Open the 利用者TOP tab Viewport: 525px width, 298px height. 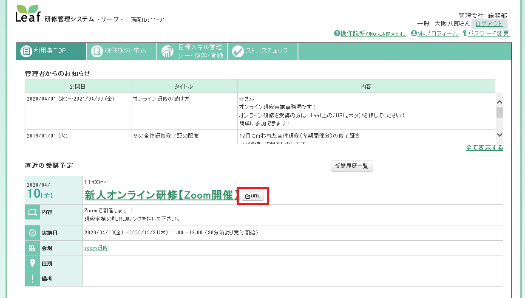pyautogui.click(x=51, y=51)
